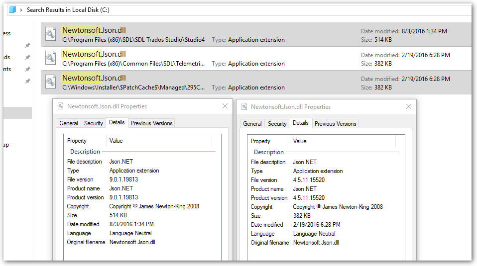Click the Property column header in left dialog
The width and height of the screenshot is (477, 266).
pos(77,141)
